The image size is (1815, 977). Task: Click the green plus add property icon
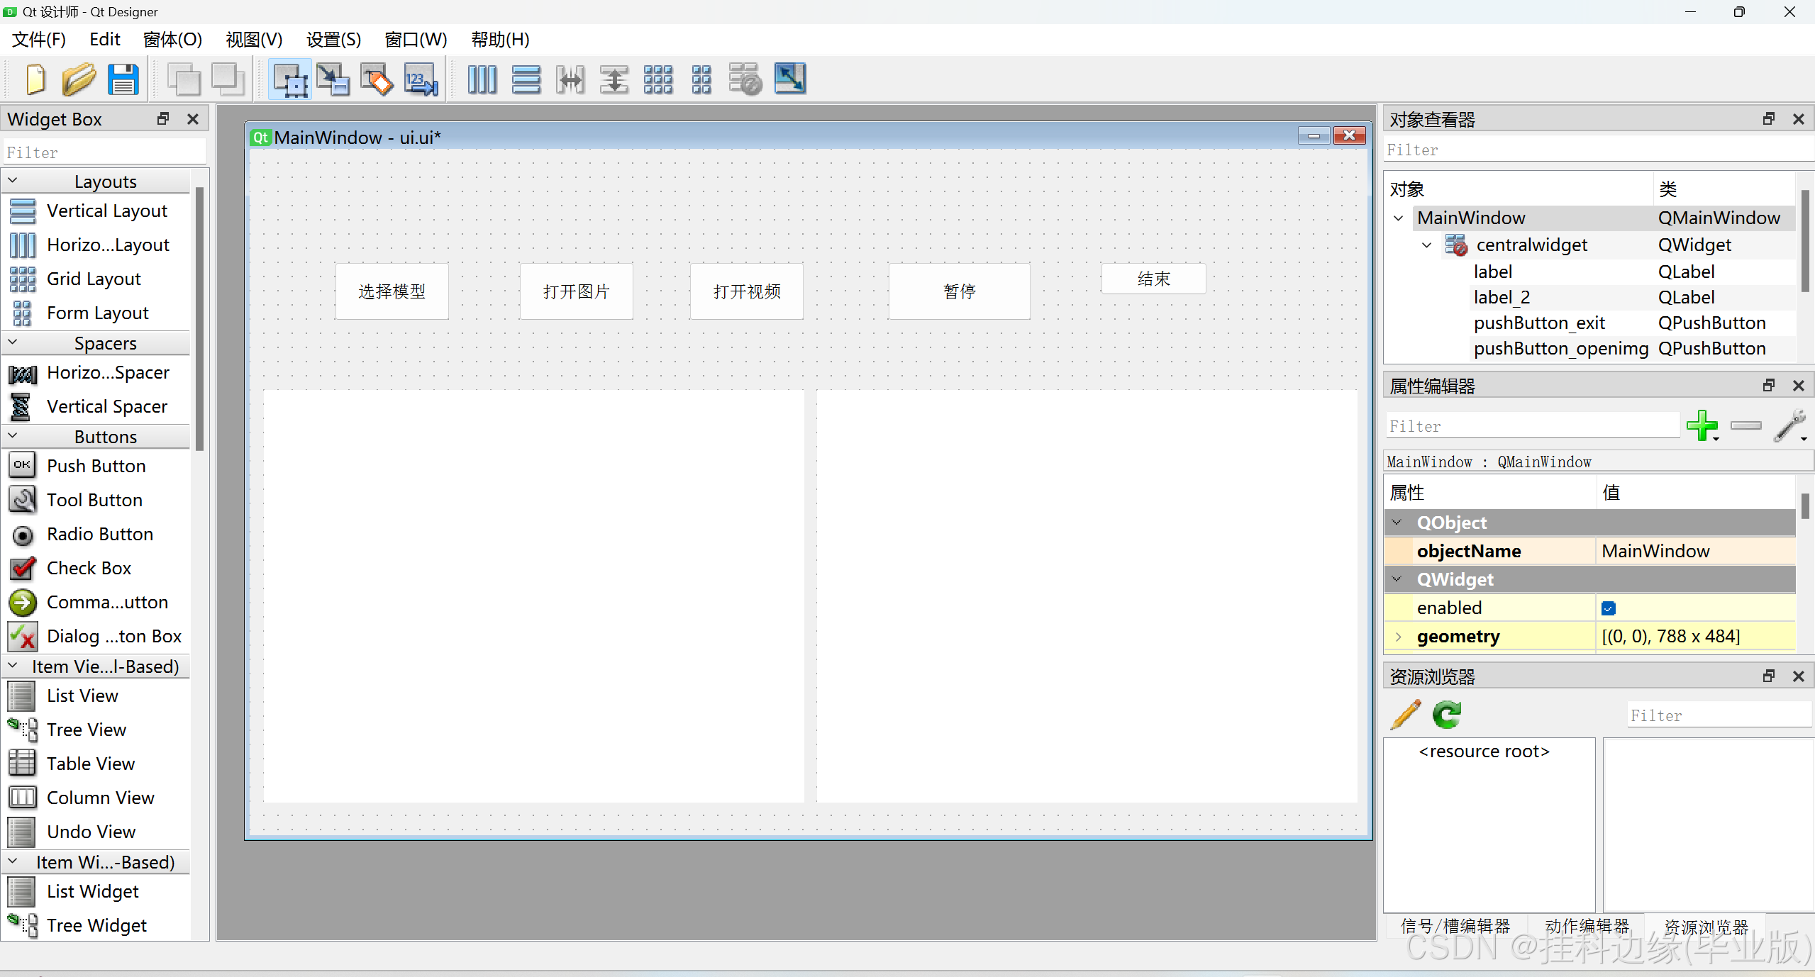pyautogui.click(x=1702, y=425)
